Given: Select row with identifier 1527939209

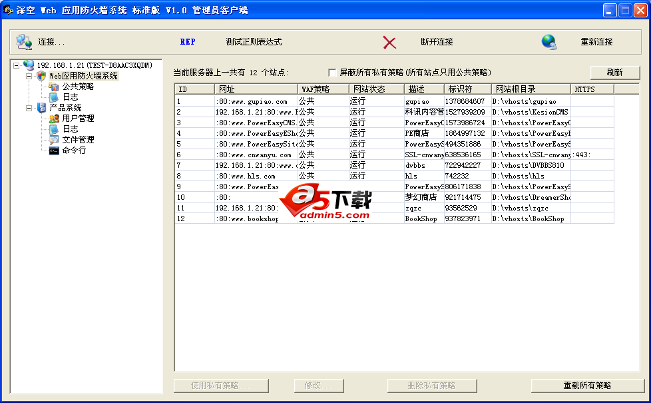Looking at the screenshot, I should tap(394, 112).
